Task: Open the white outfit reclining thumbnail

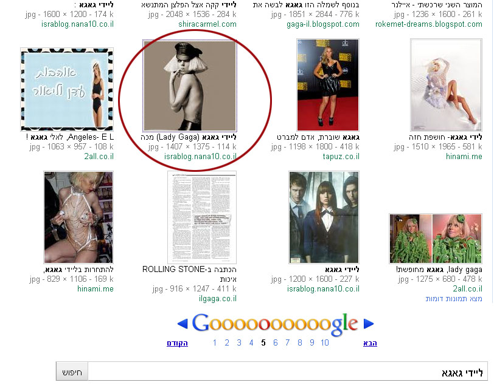Action: tap(446, 85)
